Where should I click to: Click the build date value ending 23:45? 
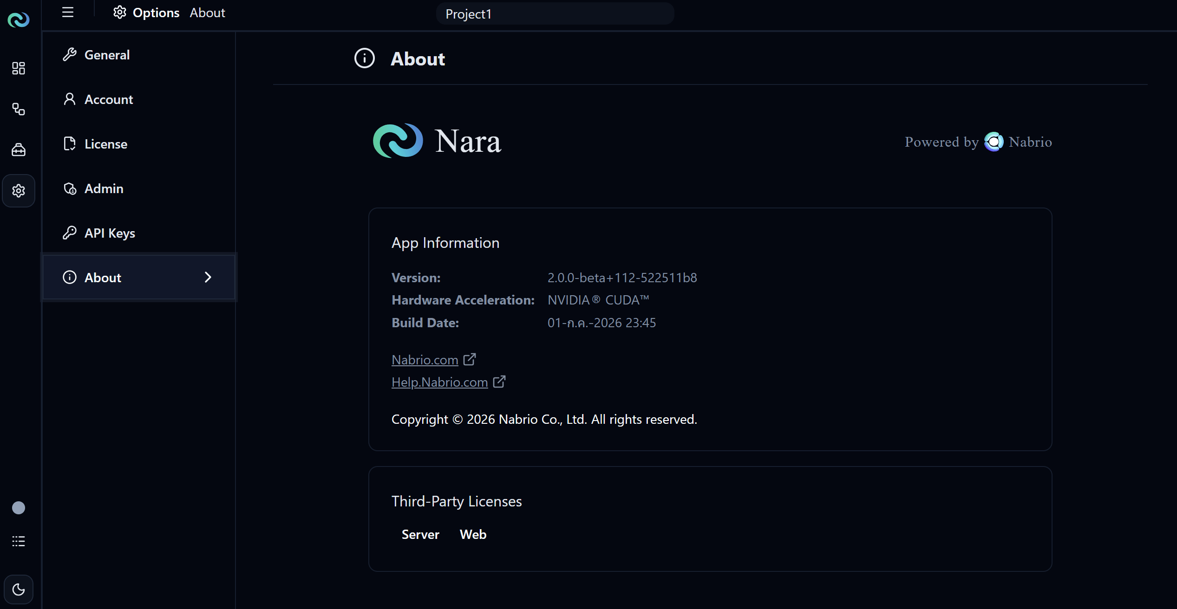click(x=602, y=323)
